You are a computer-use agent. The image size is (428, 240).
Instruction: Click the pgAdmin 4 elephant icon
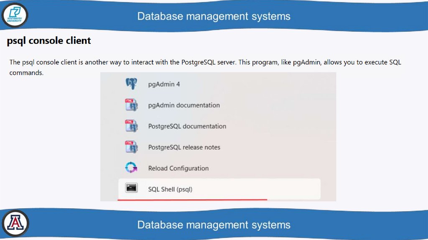click(131, 84)
